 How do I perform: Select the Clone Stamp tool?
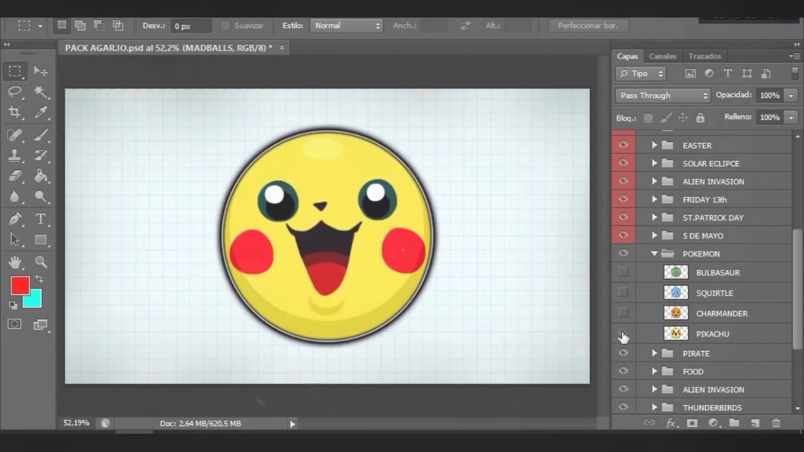tap(15, 155)
